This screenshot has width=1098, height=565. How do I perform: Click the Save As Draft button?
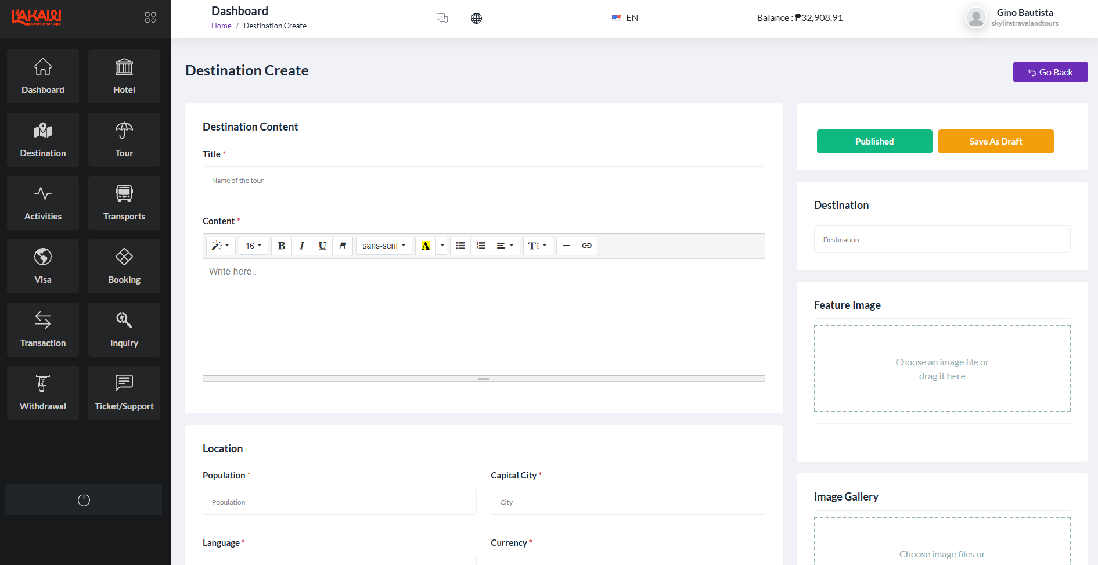pos(996,141)
